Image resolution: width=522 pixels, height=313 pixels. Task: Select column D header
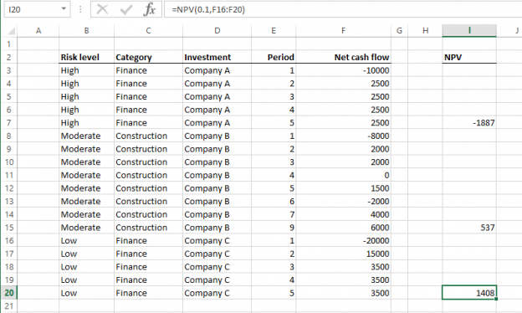(217, 31)
